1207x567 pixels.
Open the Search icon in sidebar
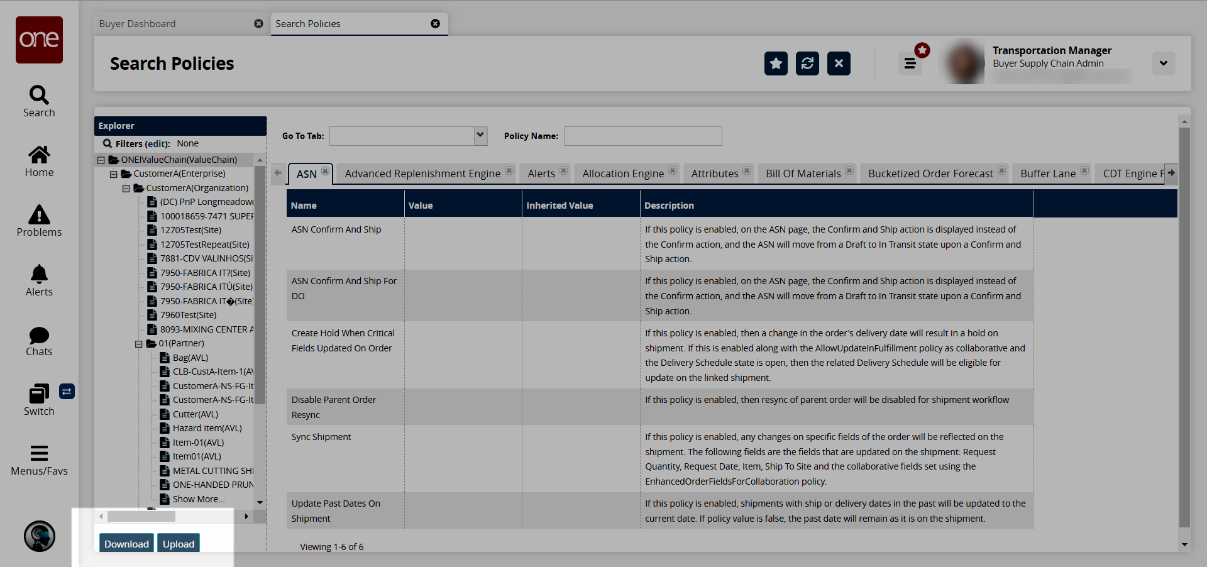click(39, 101)
